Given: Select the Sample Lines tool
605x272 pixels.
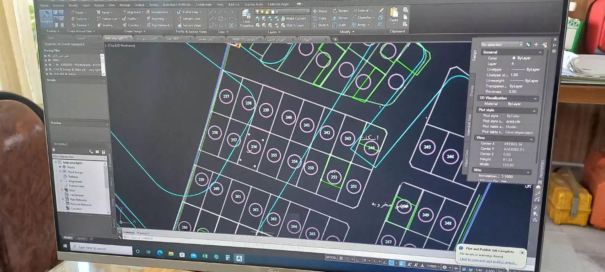Looking at the screenshot, I should point(189,19).
